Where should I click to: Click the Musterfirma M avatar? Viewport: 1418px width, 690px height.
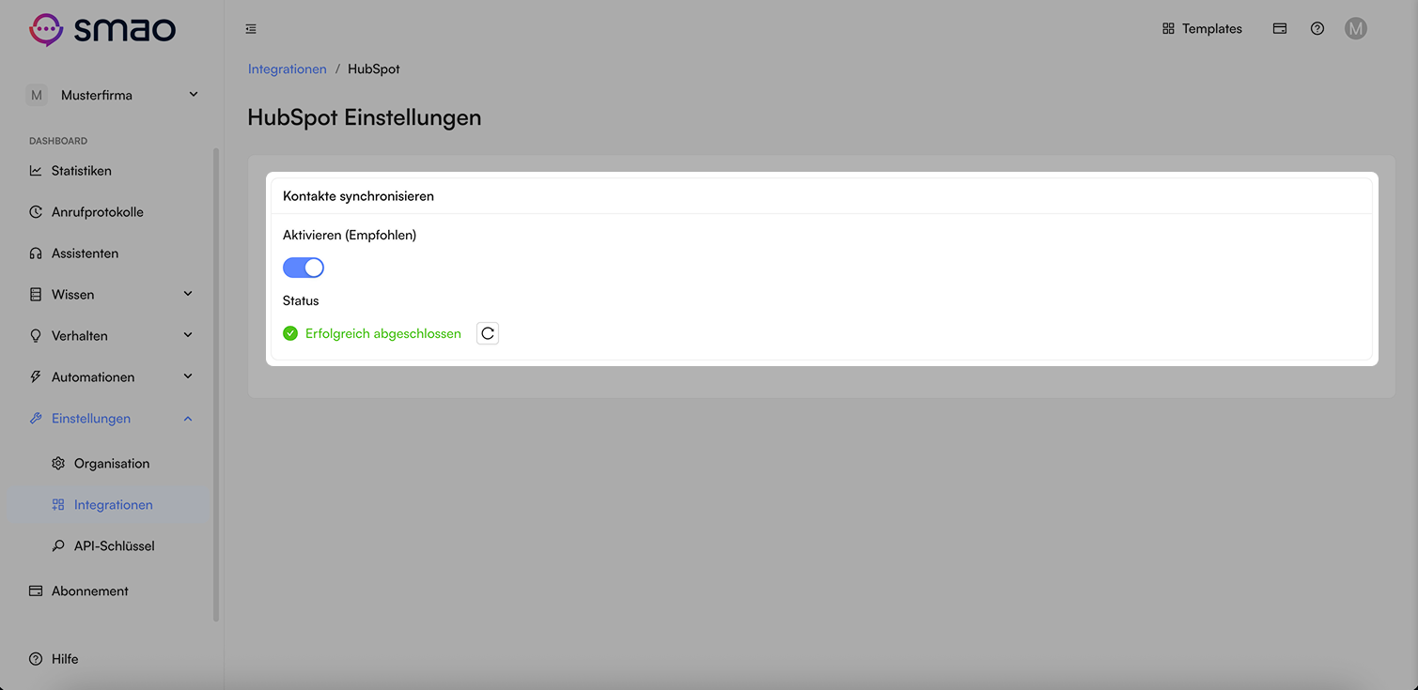pyautogui.click(x=36, y=95)
